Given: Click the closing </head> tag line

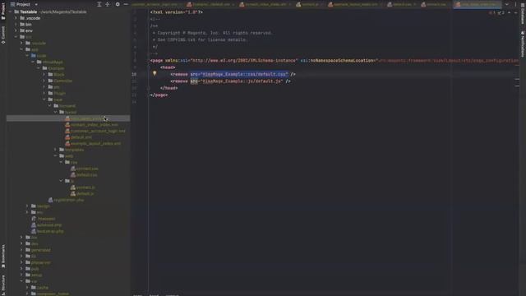Looking at the screenshot, I should point(168,88).
